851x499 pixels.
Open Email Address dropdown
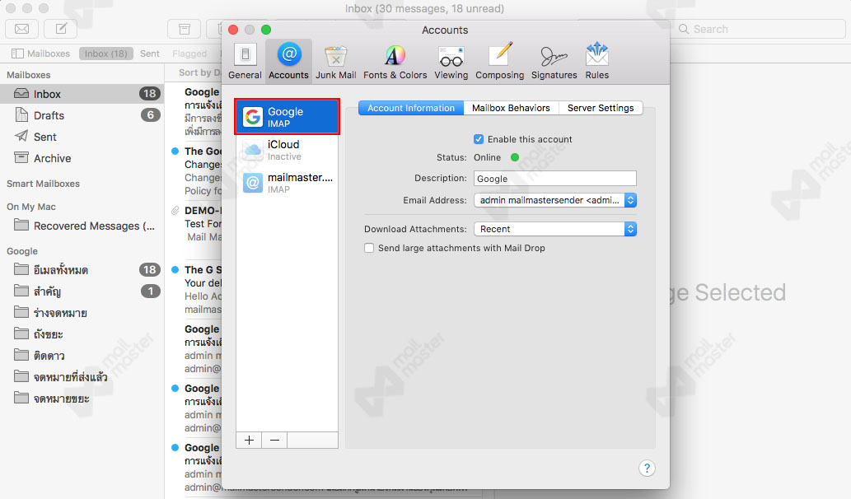click(554, 200)
